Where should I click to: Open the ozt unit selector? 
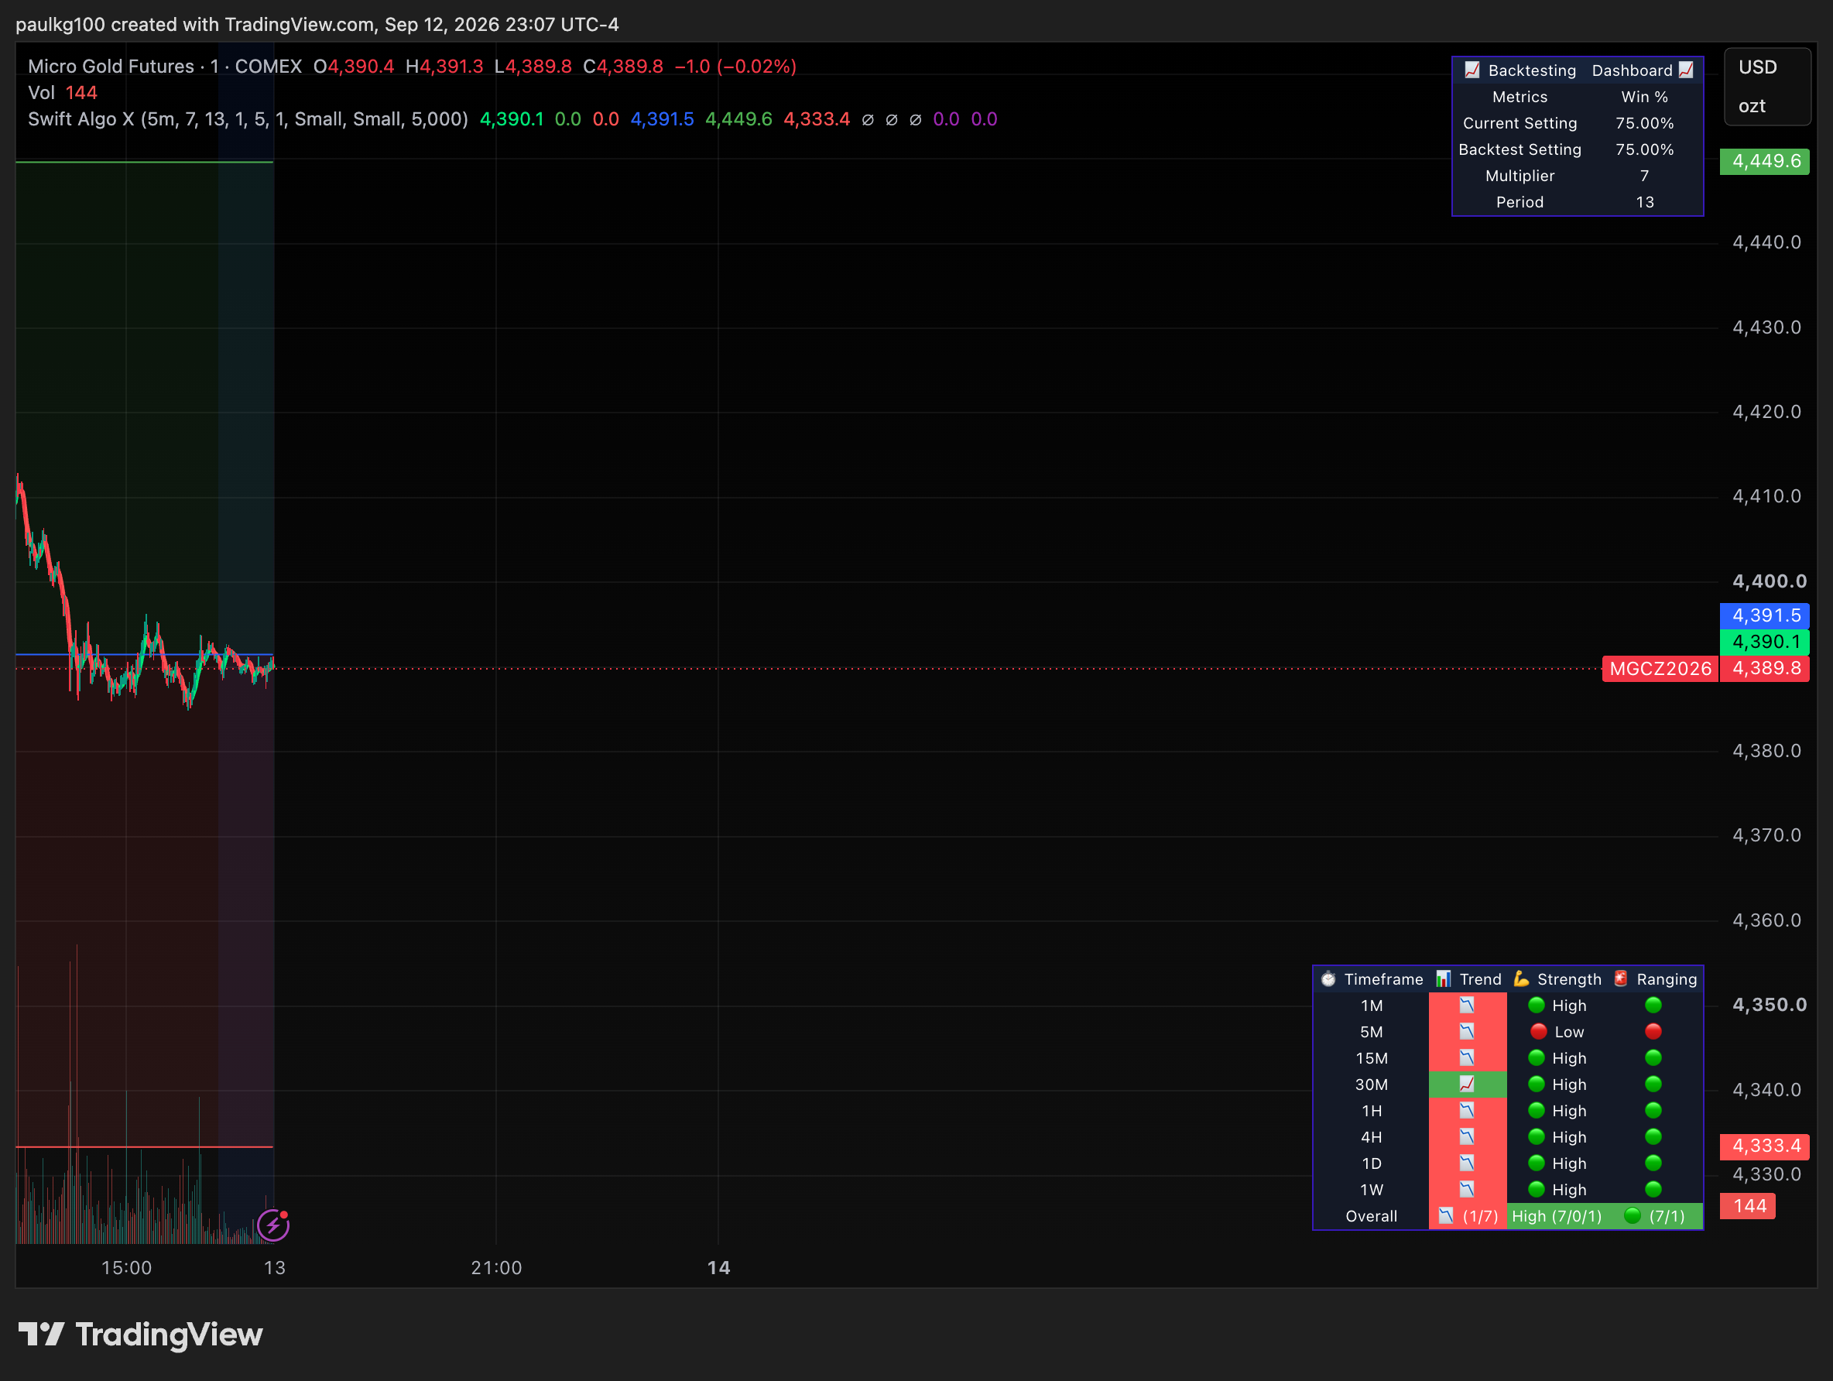[x=1752, y=106]
